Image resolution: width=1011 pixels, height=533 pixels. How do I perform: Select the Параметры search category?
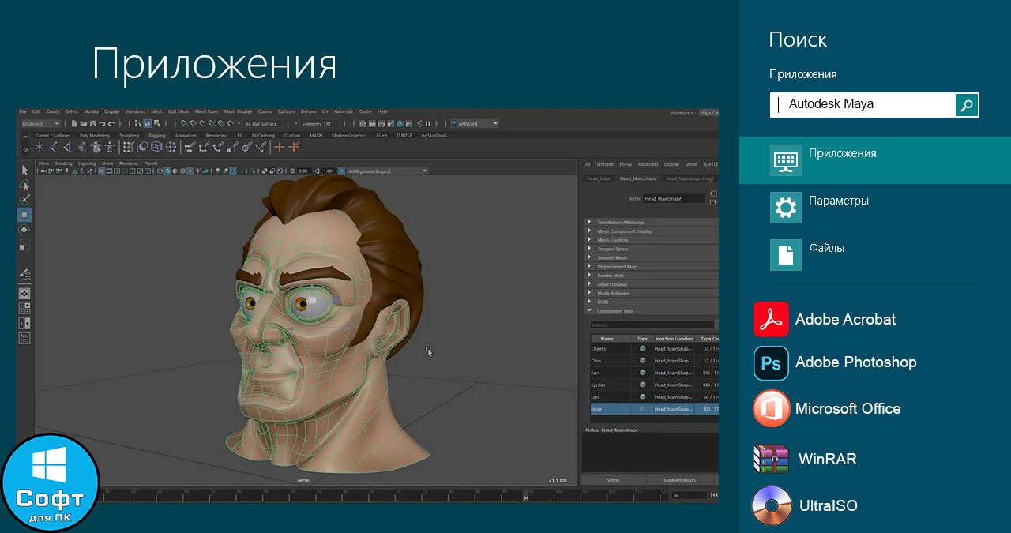(x=874, y=208)
